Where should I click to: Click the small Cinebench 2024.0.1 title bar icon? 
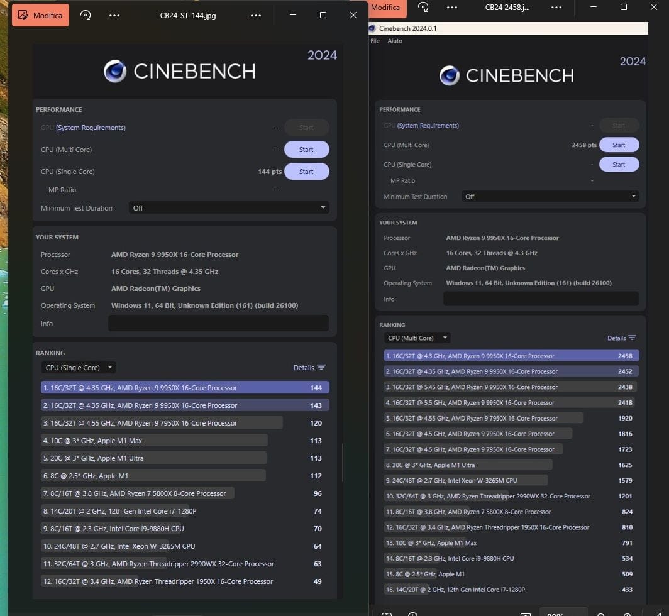point(372,28)
